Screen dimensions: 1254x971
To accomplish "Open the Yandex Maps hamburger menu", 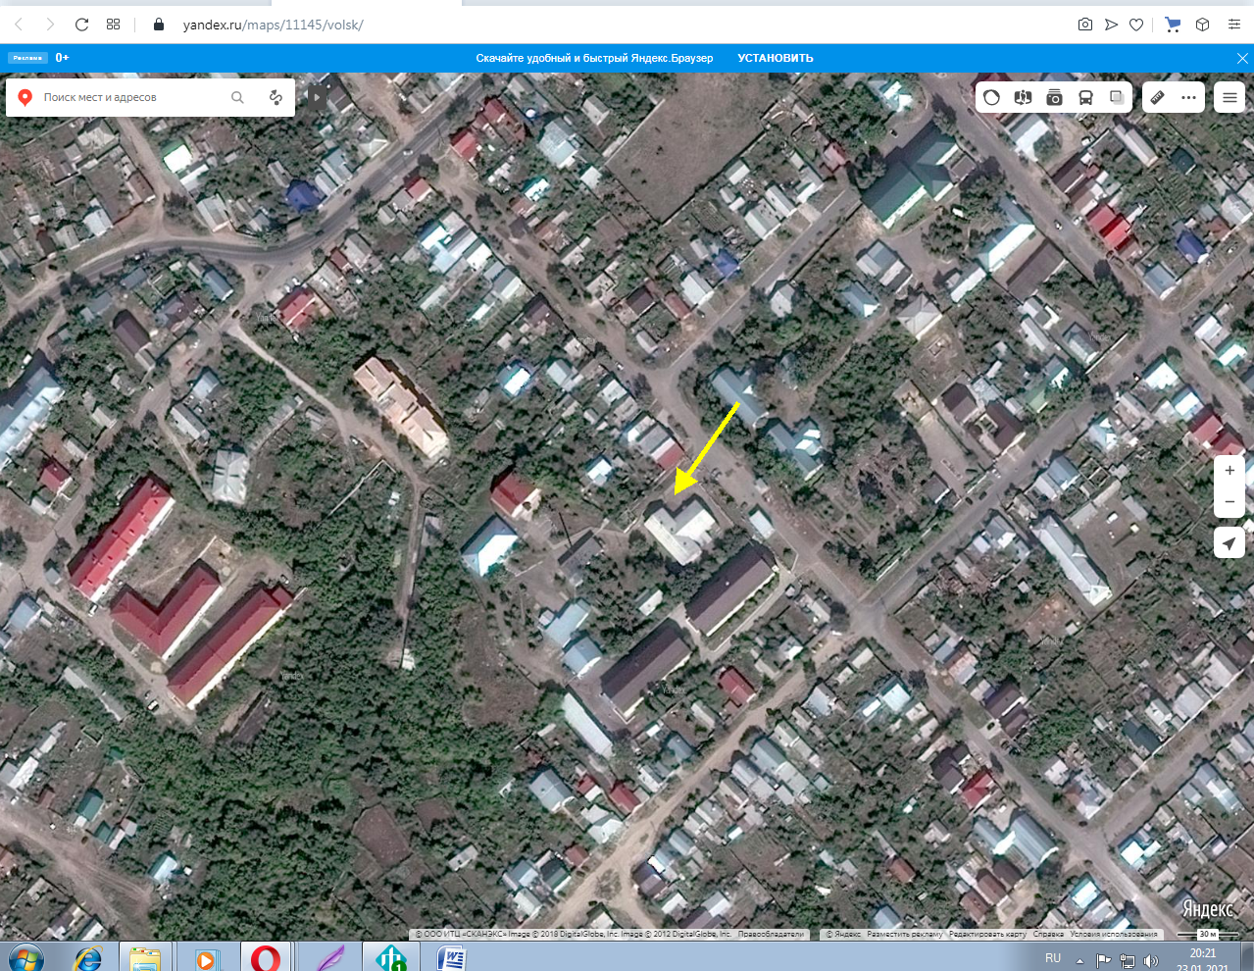I will [x=1229, y=97].
